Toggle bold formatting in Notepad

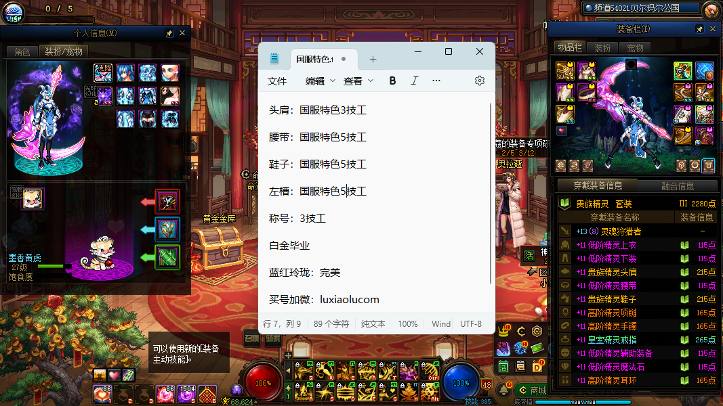(x=392, y=81)
